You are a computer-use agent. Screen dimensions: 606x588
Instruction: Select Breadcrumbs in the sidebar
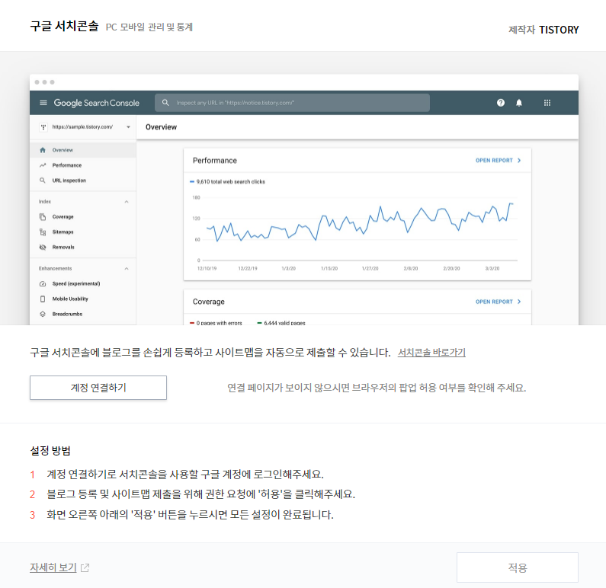[x=83, y=314]
